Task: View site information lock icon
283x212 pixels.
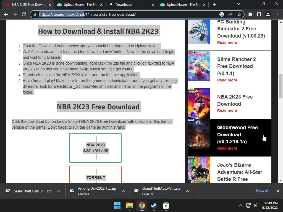Action: tap(35, 14)
